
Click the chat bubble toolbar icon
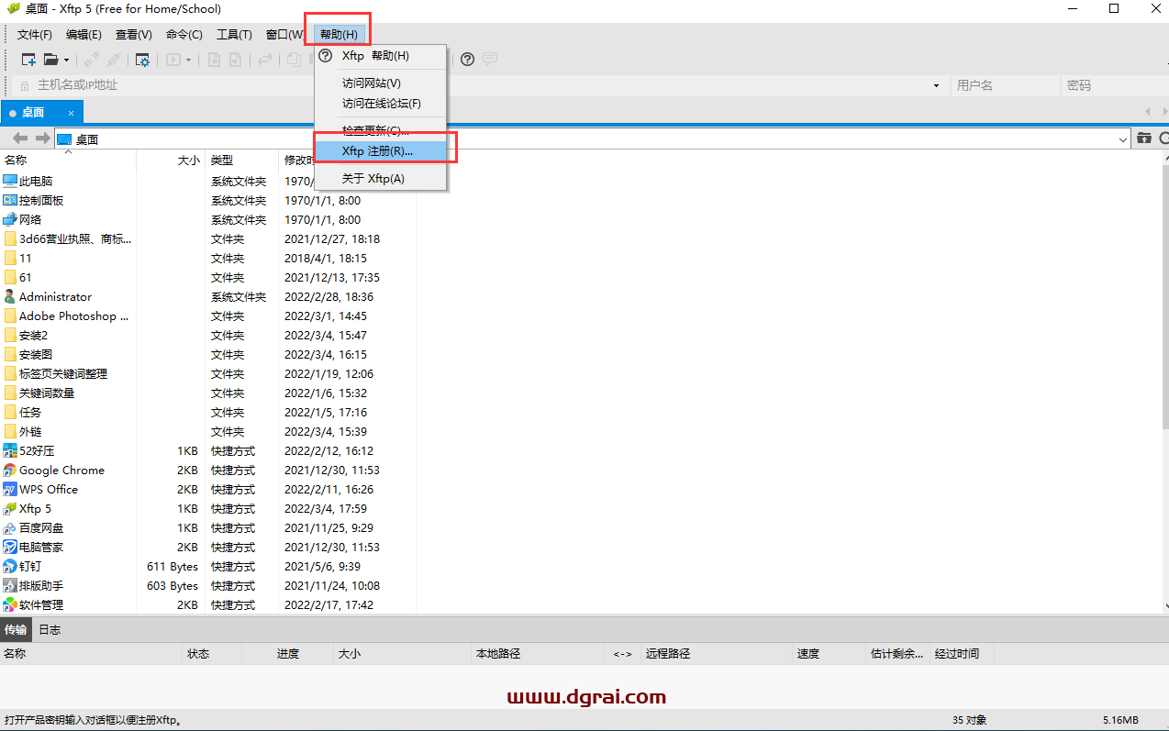tap(490, 60)
